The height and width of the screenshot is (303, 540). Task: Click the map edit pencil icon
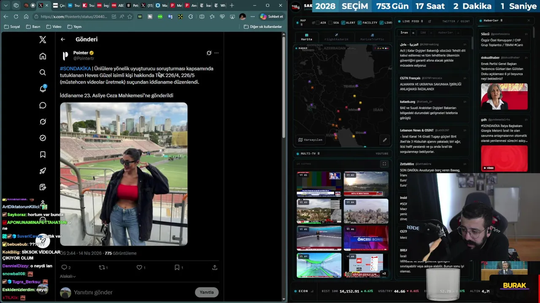click(385, 140)
